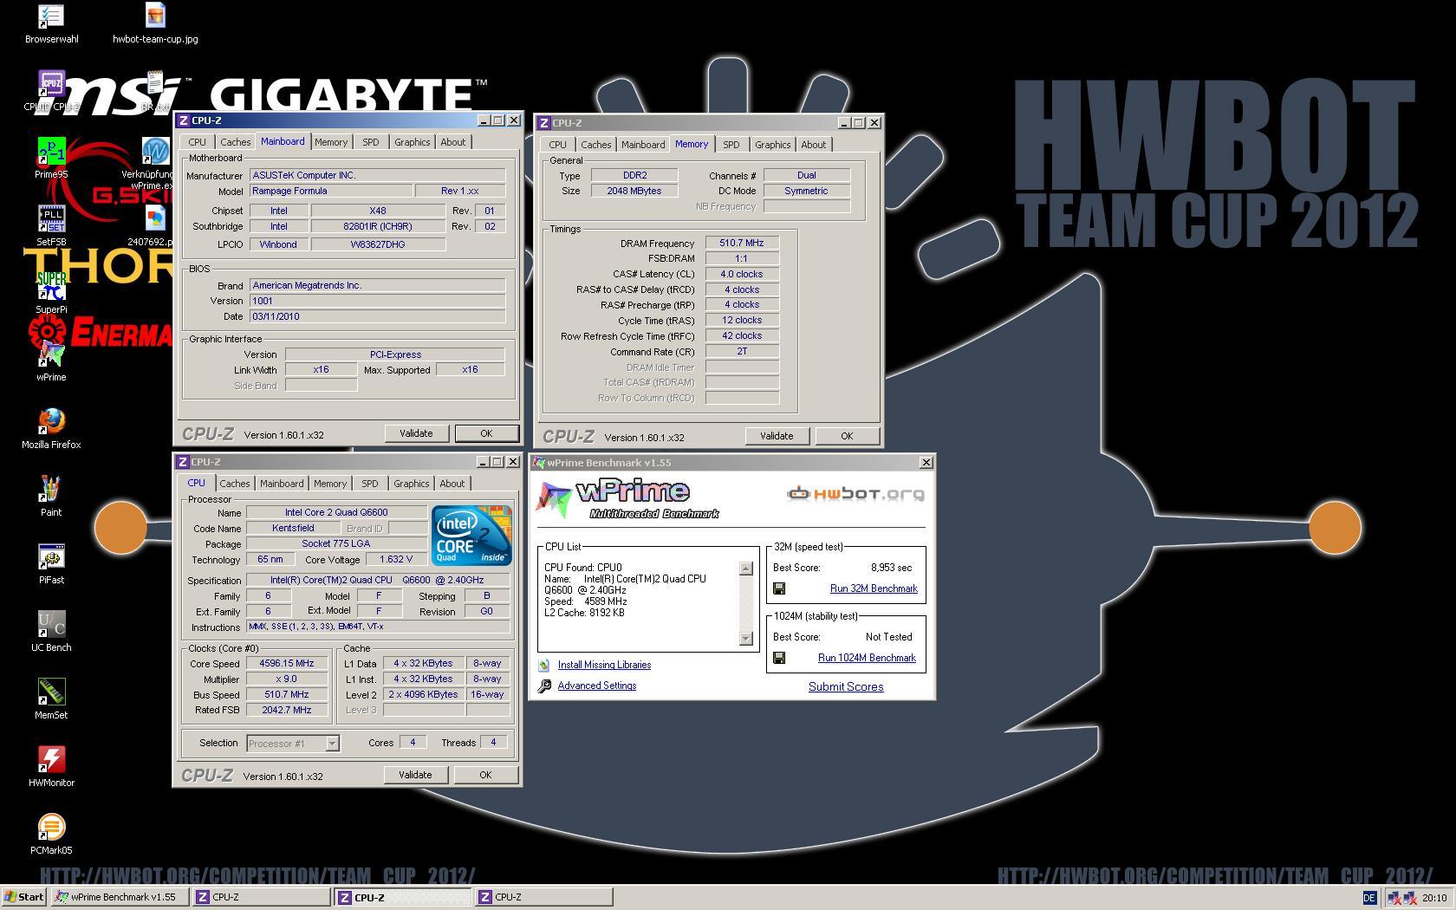Click motherboard model Rampage Formula field
This screenshot has height=910, width=1456.
[331, 191]
